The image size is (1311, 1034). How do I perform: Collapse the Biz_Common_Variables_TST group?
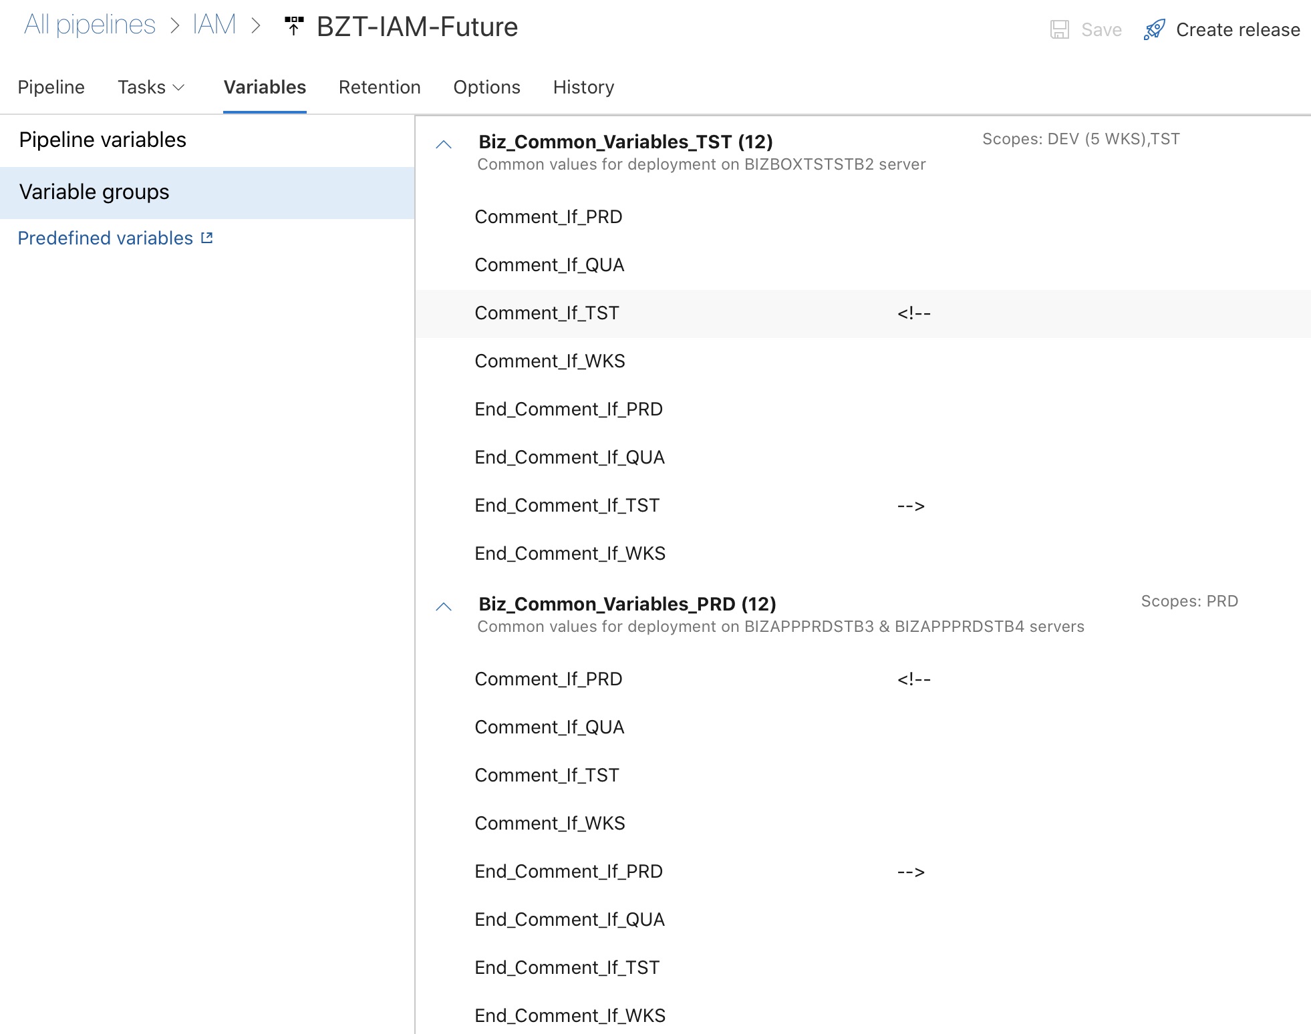[x=444, y=144]
